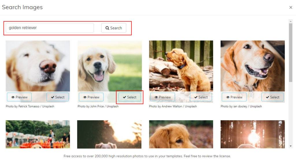Screen dimensions: 296x160
Task: Click 'Photo by Andrew Walton / Unsplash' caption
Action: click(173, 106)
